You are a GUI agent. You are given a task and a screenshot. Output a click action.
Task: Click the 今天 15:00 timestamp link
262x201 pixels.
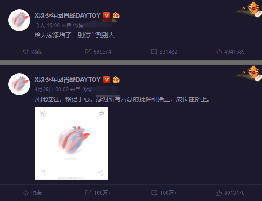pyautogui.click(x=47, y=25)
